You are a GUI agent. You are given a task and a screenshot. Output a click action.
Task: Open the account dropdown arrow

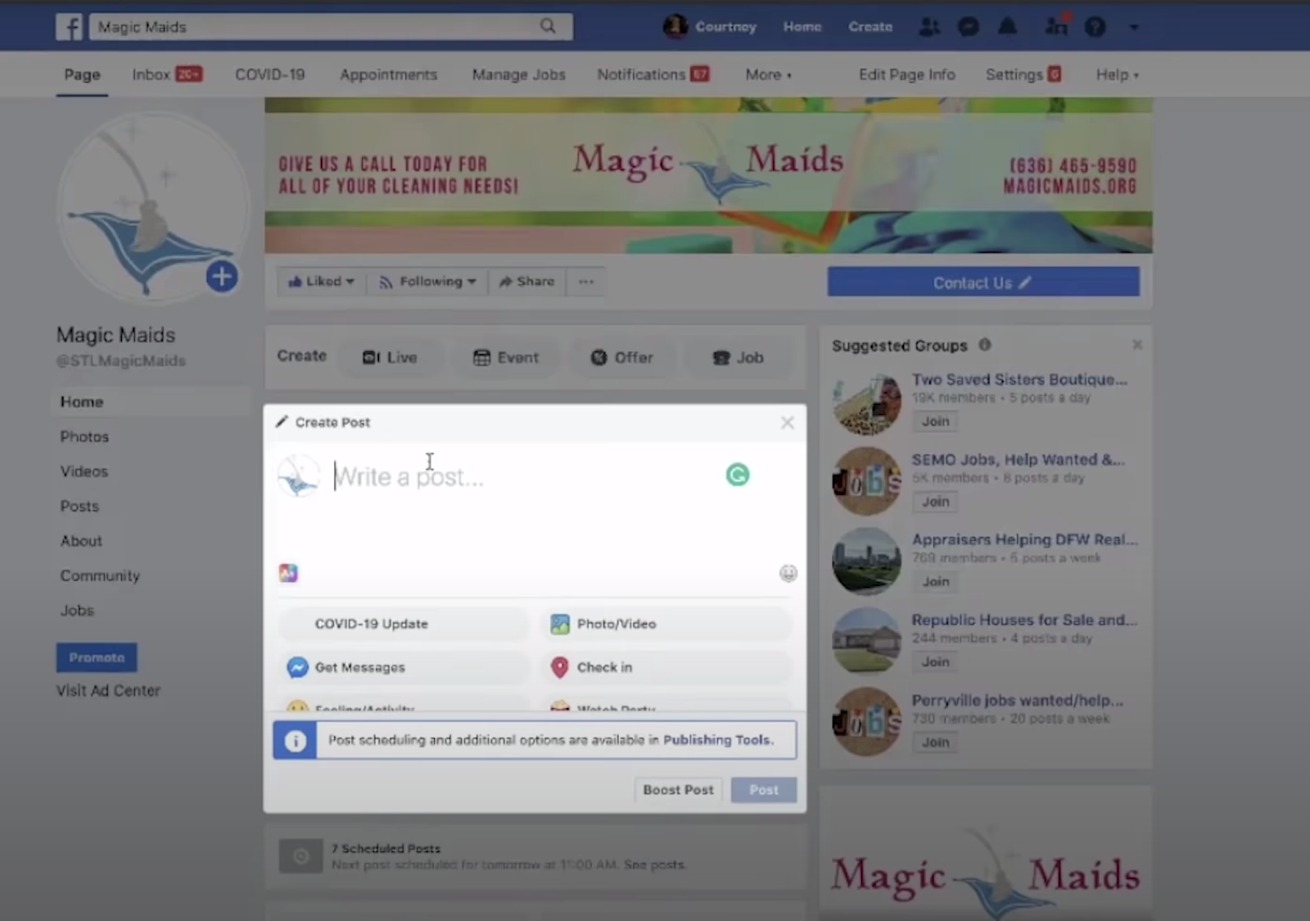[x=1134, y=27]
